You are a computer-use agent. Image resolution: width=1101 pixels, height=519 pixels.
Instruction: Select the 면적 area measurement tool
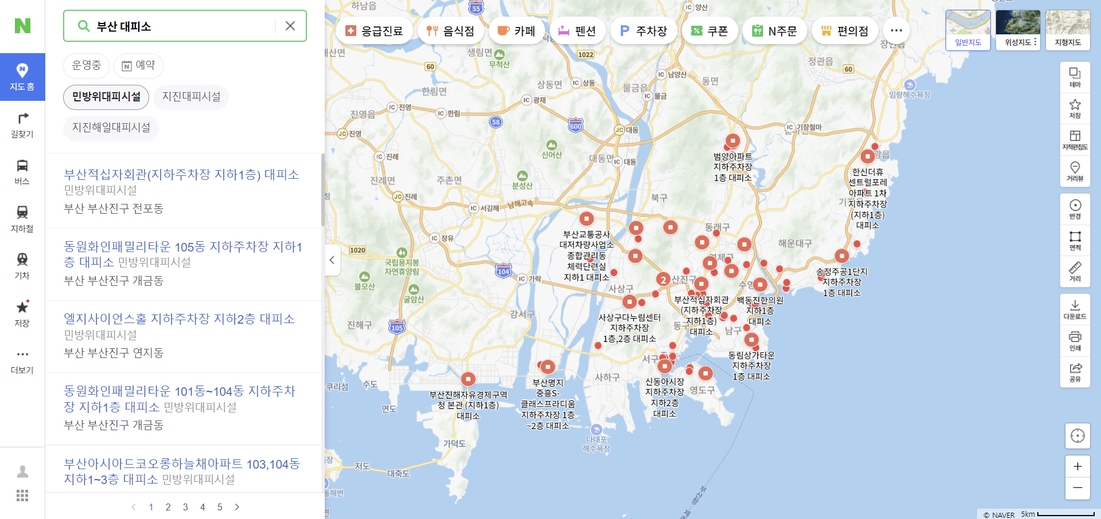1075,241
